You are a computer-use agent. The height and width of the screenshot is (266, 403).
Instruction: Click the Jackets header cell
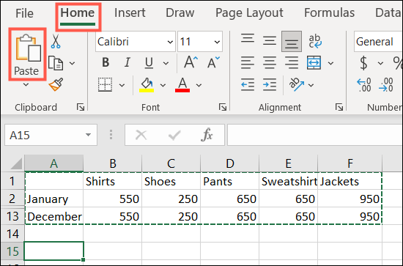[350, 181]
